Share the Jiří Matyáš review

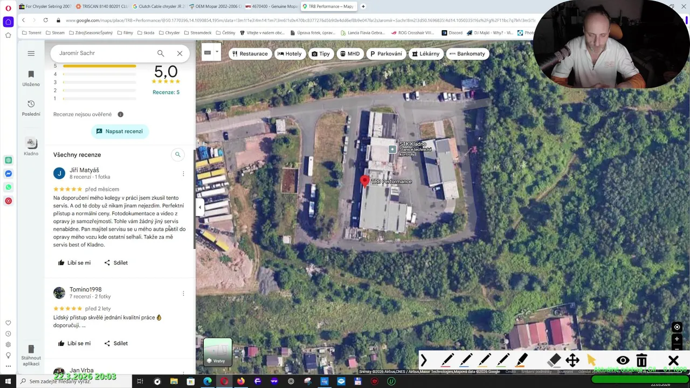tap(115, 263)
